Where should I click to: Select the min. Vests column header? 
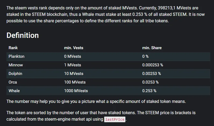coord(74,48)
